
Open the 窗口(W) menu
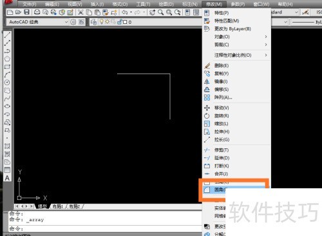261,4
